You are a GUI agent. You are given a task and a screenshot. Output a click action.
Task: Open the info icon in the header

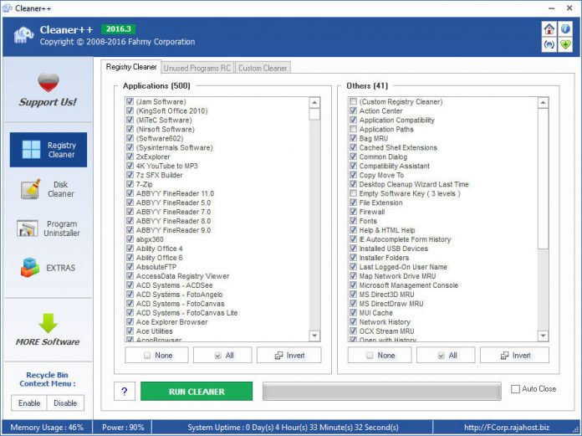pos(565,29)
